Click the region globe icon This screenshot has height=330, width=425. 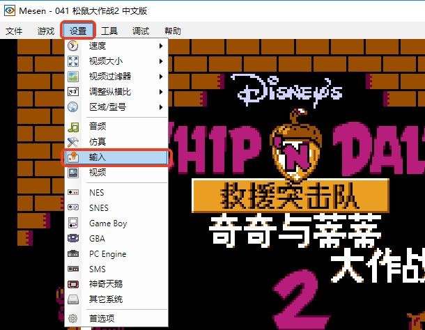pos(73,107)
